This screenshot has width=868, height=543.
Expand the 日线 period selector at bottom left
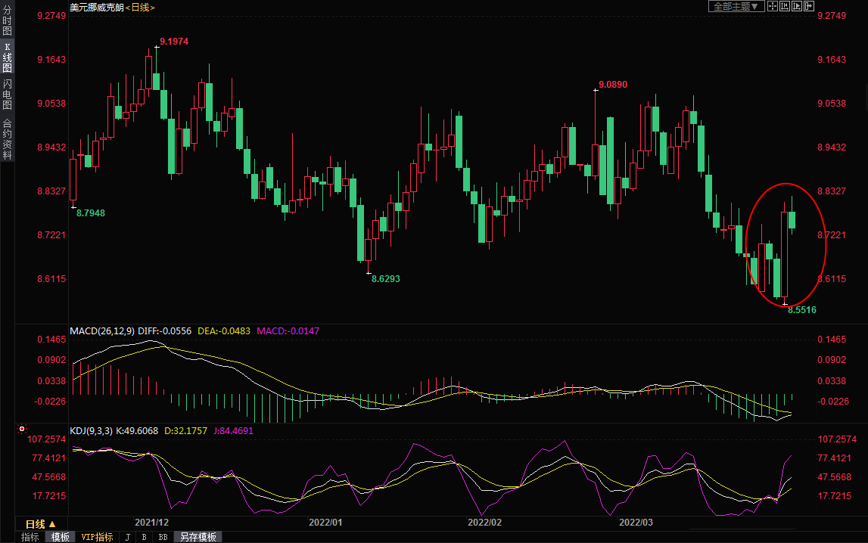(41, 524)
